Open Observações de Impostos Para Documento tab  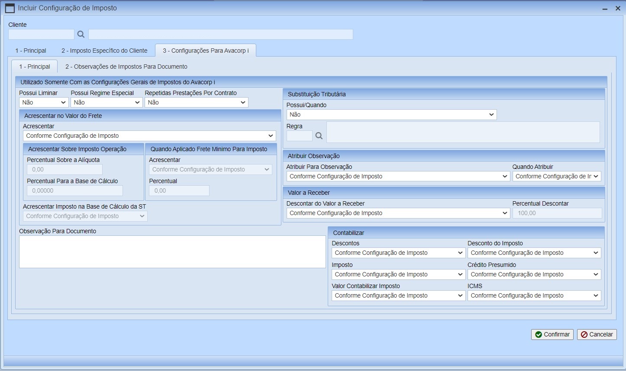point(126,67)
